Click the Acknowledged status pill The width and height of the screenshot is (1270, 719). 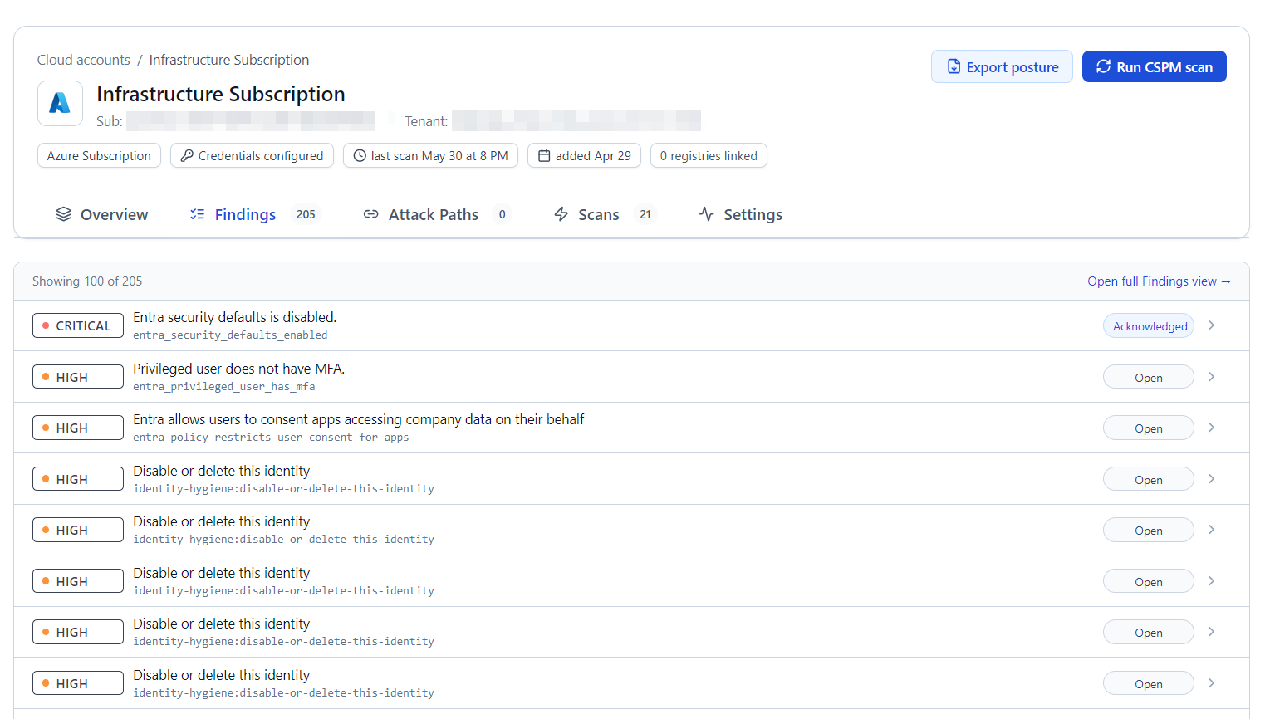click(1149, 325)
